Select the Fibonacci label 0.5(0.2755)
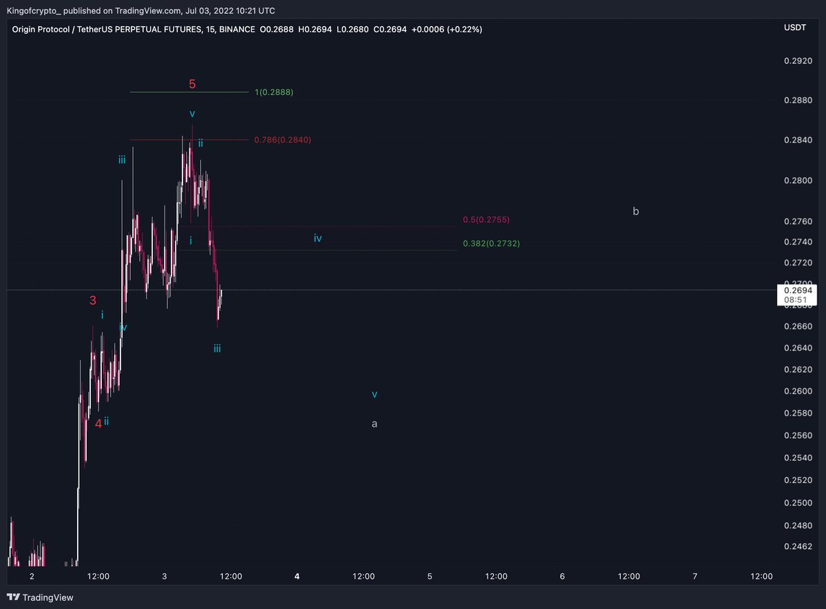Viewport: 826px width, 609px height. pos(486,220)
